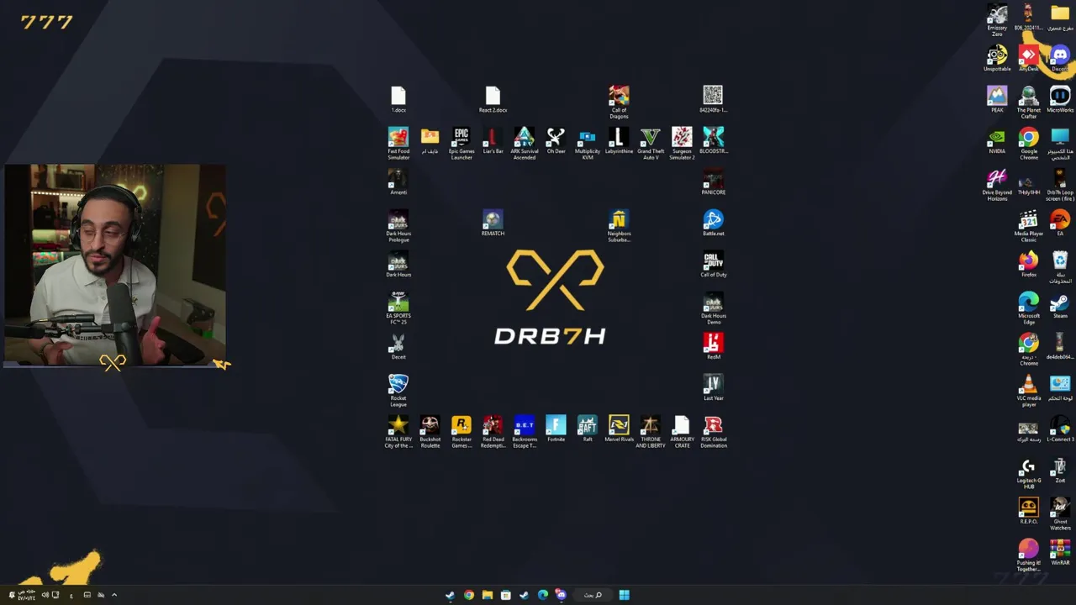Click the MicroWorks shortcut
1076x605 pixels.
[1060, 99]
